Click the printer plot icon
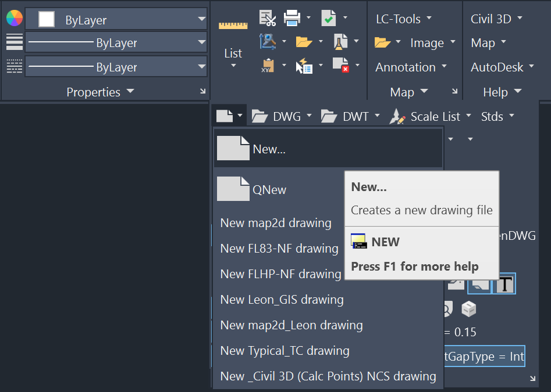This screenshot has width=551, height=392. pyautogui.click(x=292, y=18)
